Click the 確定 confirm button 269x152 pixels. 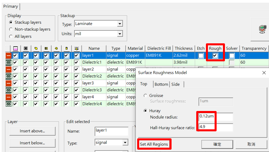(217, 144)
